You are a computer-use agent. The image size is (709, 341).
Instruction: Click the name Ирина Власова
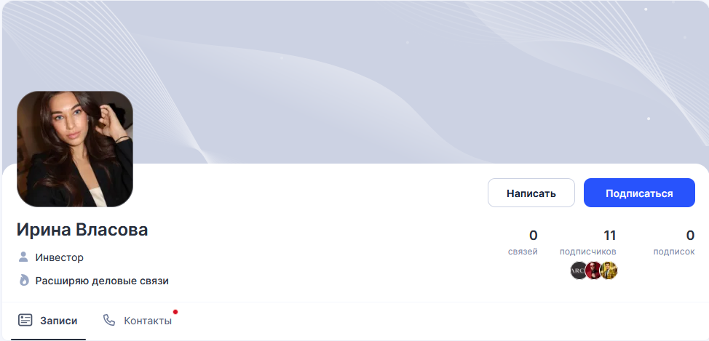point(82,230)
